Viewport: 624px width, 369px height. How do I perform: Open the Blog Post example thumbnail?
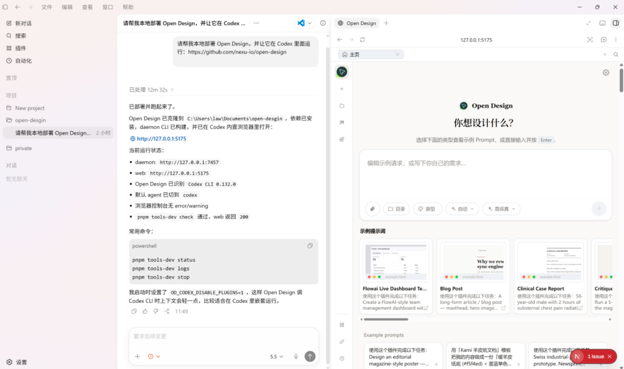(x=473, y=262)
